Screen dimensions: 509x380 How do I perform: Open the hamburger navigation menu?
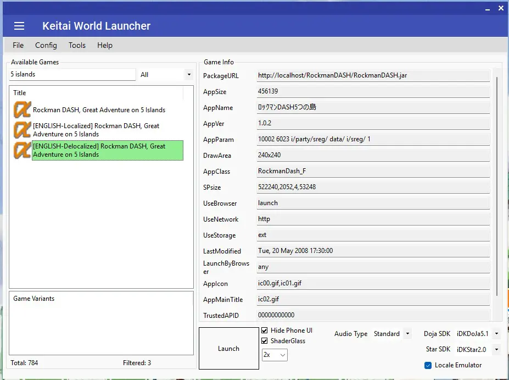[19, 26]
